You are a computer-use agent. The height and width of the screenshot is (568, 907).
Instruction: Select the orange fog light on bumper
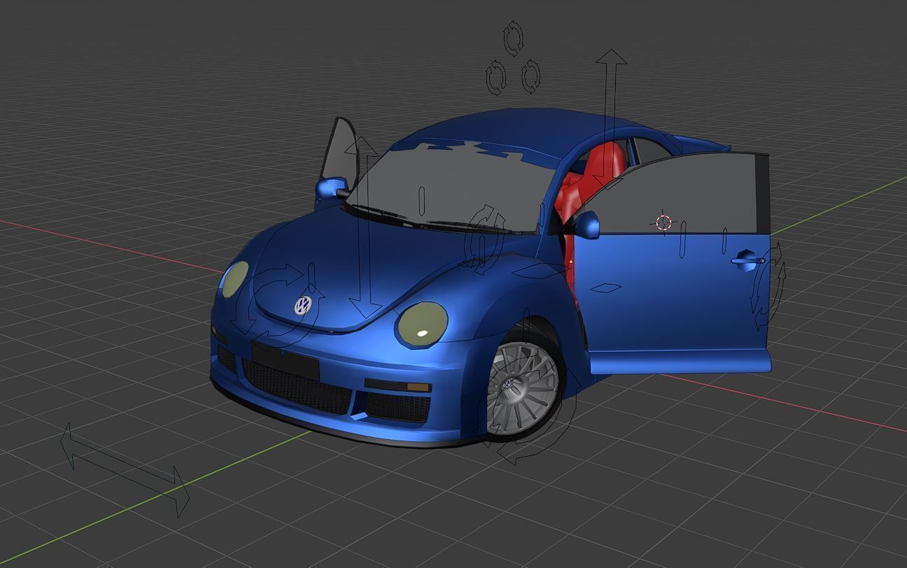coord(417,387)
